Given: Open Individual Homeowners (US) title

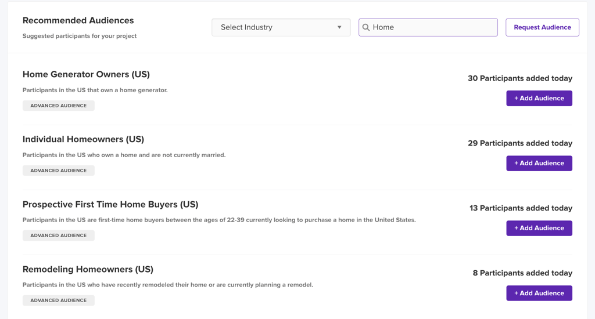Looking at the screenshot, I should (83, 139).
